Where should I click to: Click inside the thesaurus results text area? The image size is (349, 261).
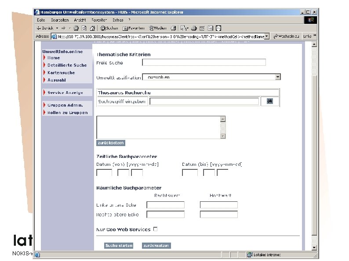(x=158, y=127)
